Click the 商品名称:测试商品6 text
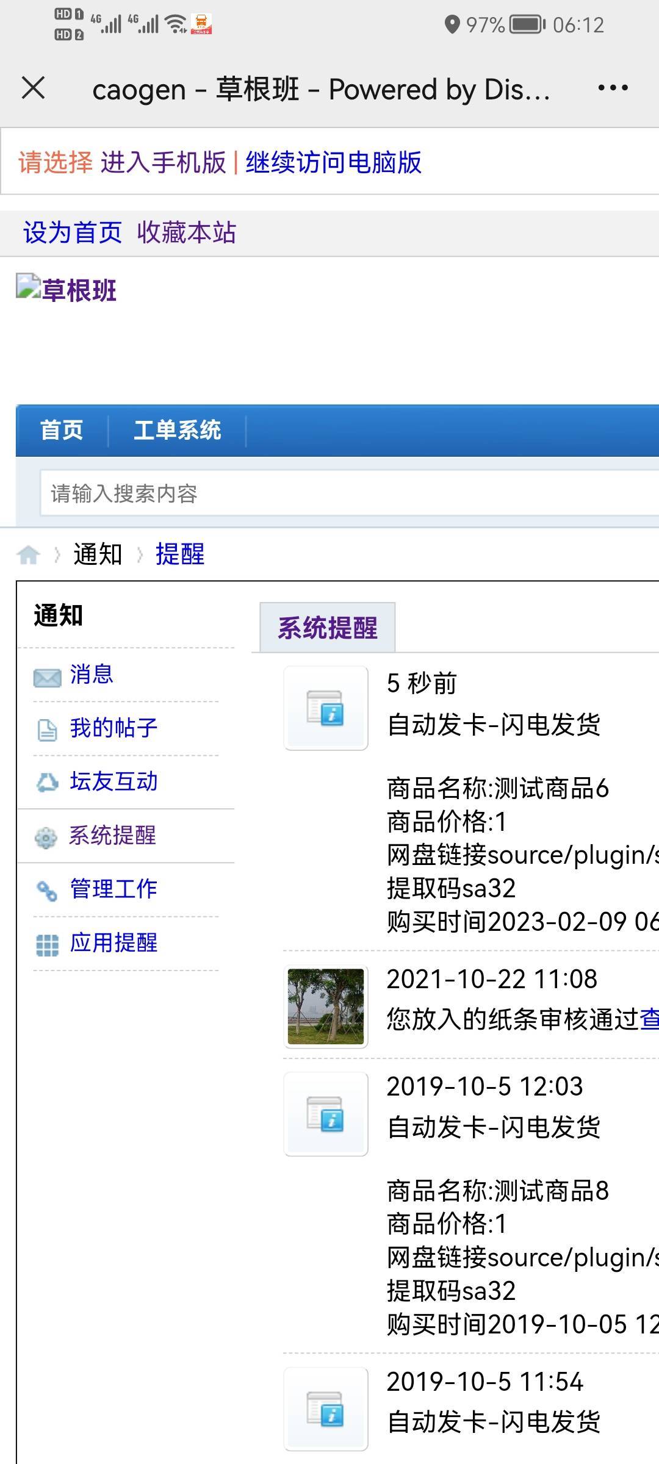This screenshot has height=1464, width=659. 498,789
